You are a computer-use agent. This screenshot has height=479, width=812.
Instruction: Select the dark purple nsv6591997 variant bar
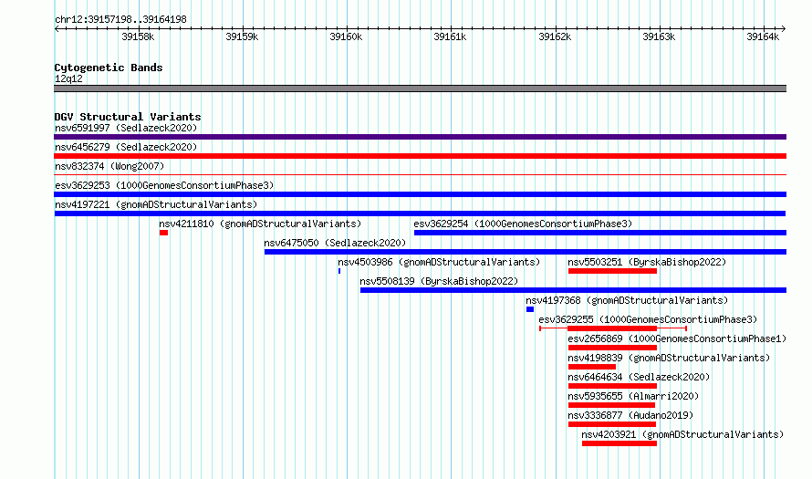[420, 137]
